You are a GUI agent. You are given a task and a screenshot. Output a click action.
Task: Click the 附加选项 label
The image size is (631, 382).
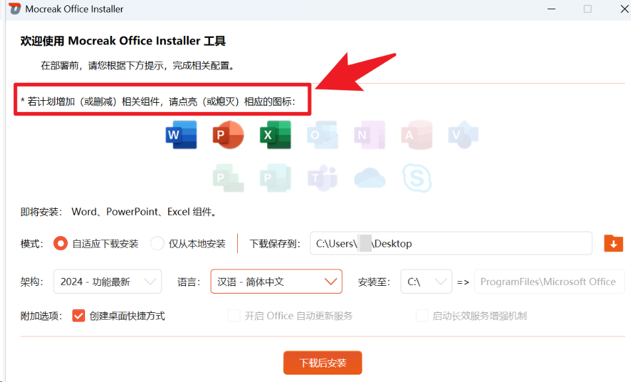[x=41, y=316]
